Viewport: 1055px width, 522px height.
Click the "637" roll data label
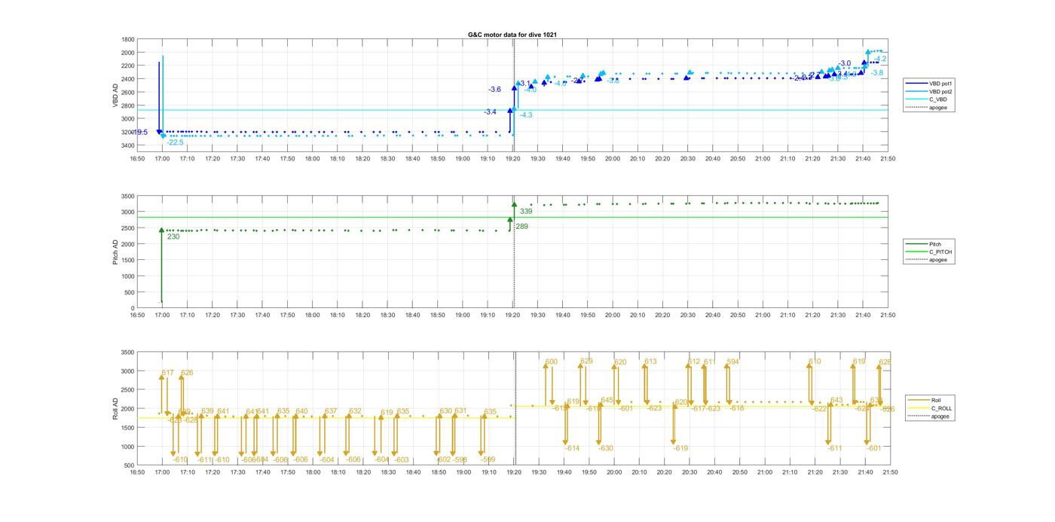pos(331,411)
